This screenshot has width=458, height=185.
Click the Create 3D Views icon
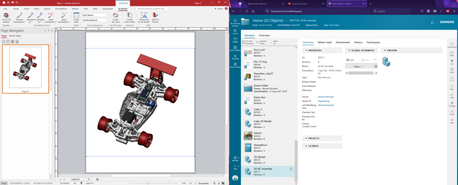coord(115,16)
